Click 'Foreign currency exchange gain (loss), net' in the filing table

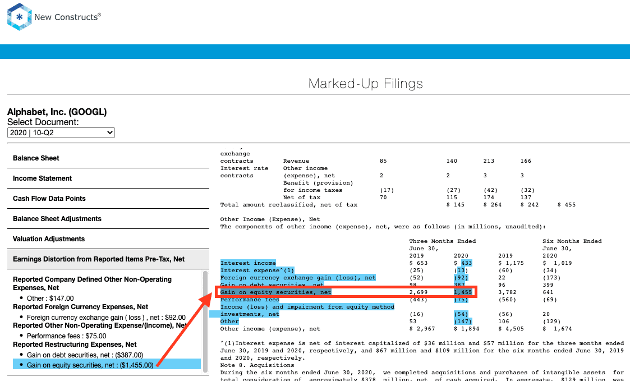pyautogui.click(x=298, y=277)
